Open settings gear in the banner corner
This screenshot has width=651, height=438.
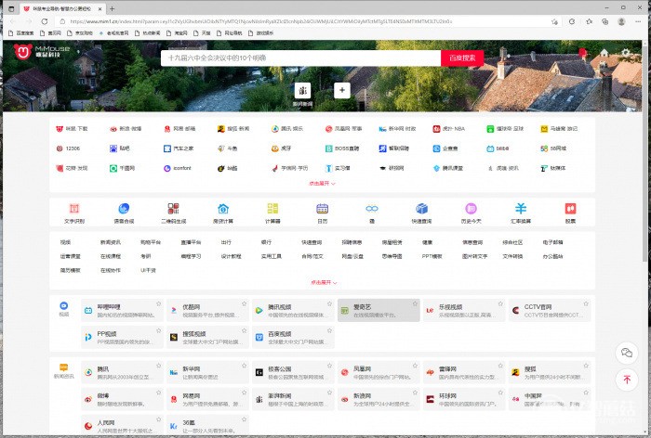[x=626, y=53]
